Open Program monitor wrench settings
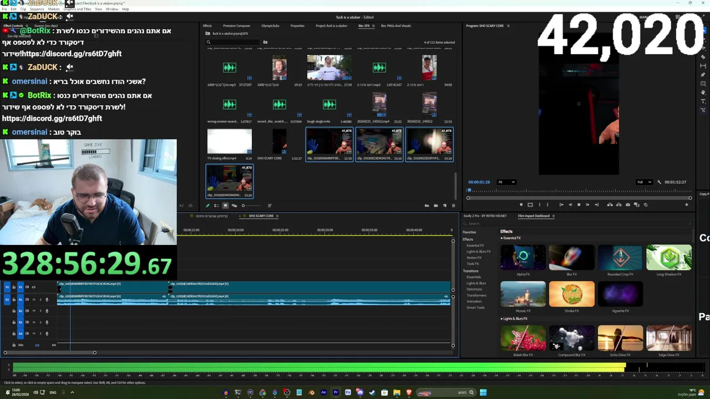This screenshot has width=710, height=399. pyautogui.click(x=659, y=182)
